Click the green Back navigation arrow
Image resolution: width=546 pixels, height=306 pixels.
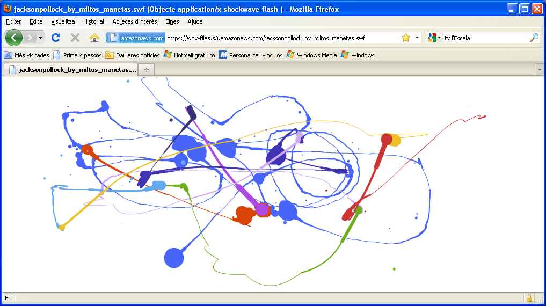(14, 38)
